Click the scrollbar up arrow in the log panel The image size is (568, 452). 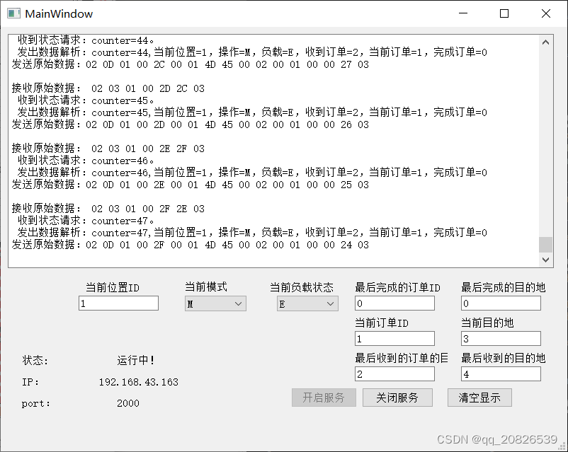click(x=545, y=41)
